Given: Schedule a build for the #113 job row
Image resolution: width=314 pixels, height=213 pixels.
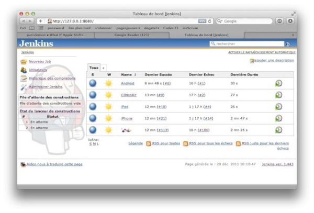Looking at the screenshot, I should click(x=279, y=130).
